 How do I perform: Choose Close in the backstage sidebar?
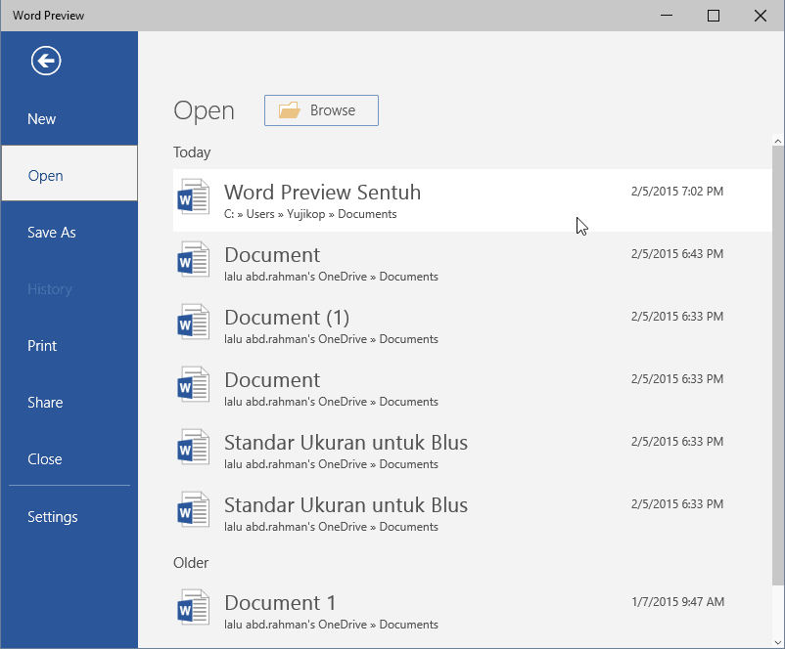point(69,459)
